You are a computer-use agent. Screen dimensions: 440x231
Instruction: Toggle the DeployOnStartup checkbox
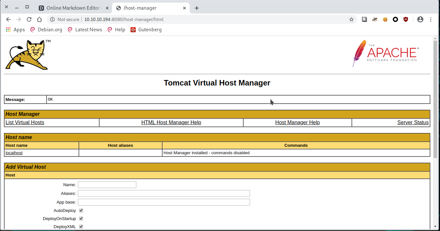81,218
